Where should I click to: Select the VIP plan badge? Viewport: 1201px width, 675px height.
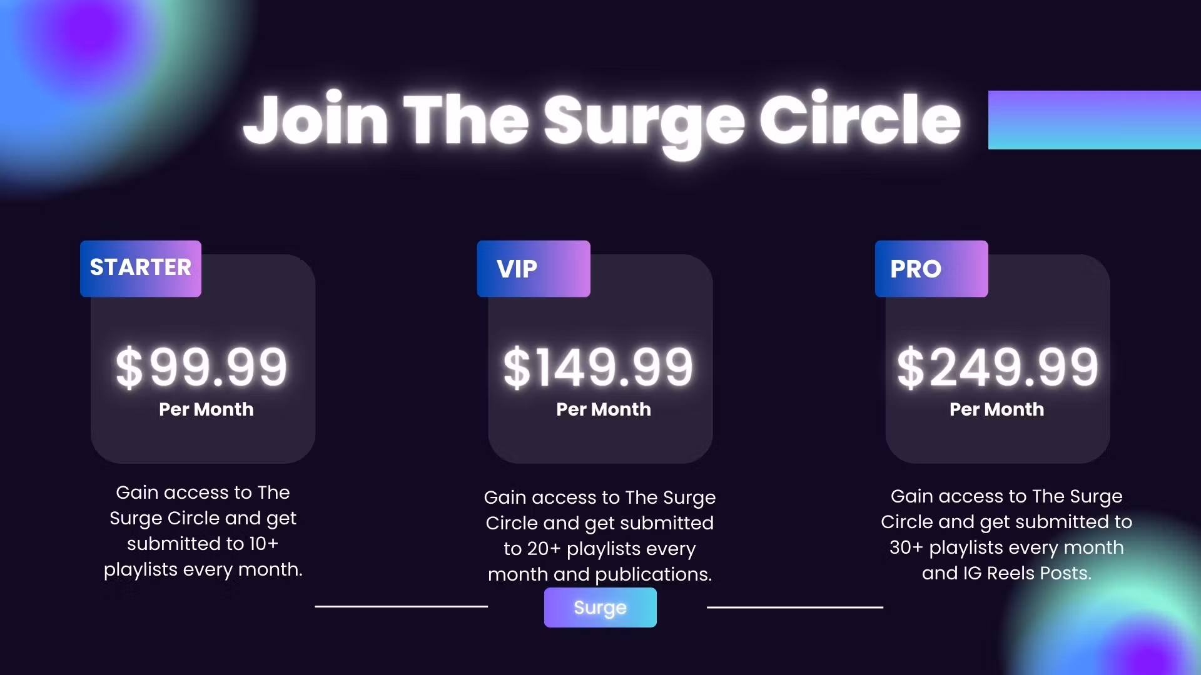[x=533, y=269]
